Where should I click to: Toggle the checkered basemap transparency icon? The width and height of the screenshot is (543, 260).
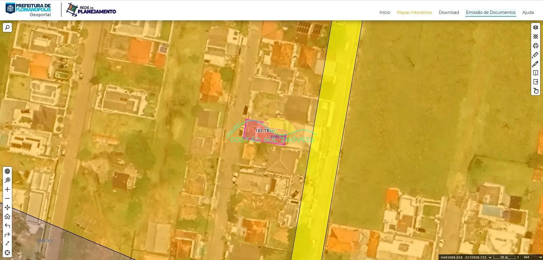pos(535,36)
